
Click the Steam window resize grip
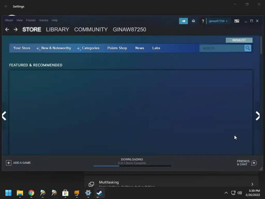click(261, 169)
